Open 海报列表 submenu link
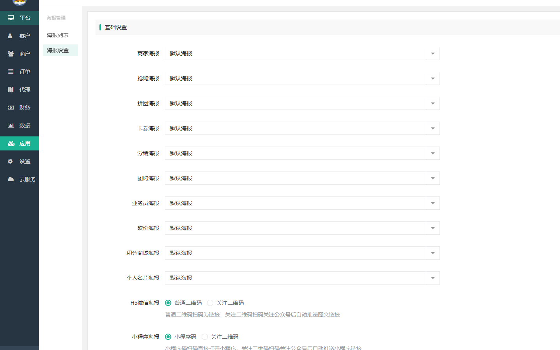 point(58,35)
